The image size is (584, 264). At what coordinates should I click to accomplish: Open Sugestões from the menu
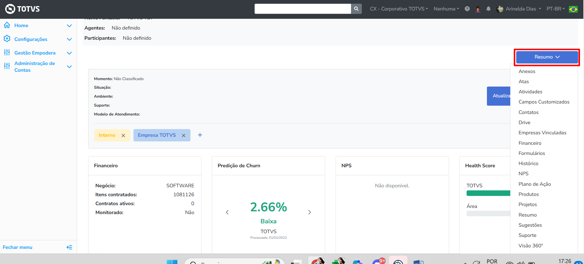[x=530, y=225]
